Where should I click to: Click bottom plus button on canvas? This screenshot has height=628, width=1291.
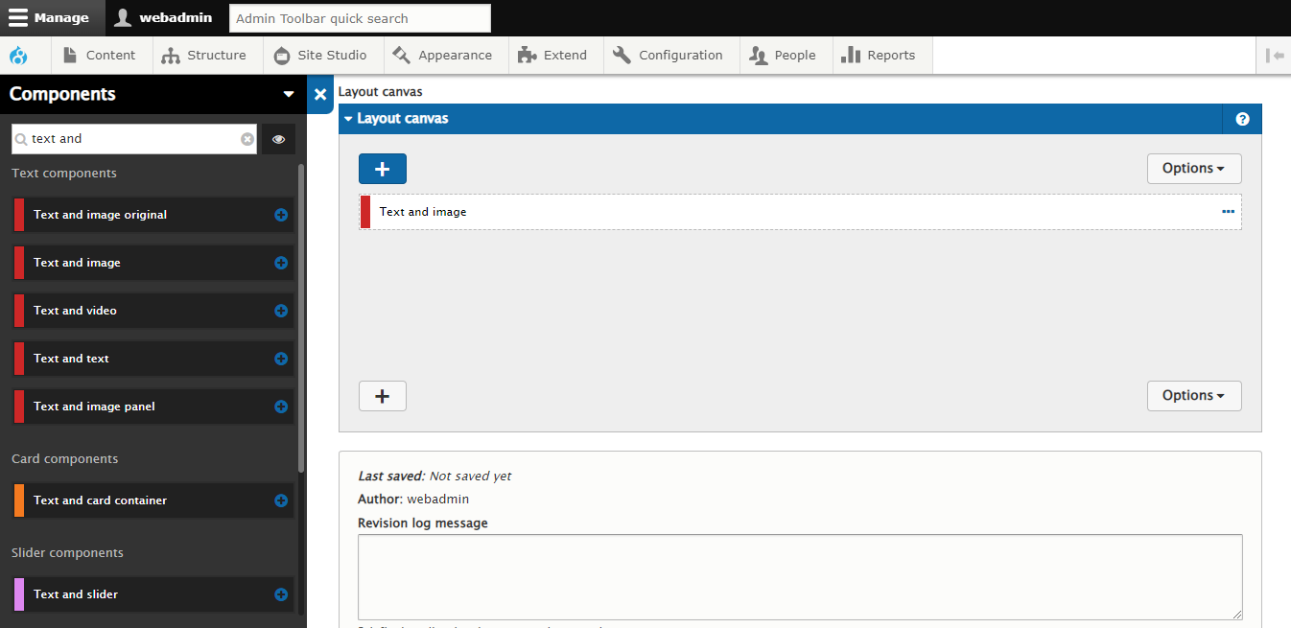pos(383,396)
